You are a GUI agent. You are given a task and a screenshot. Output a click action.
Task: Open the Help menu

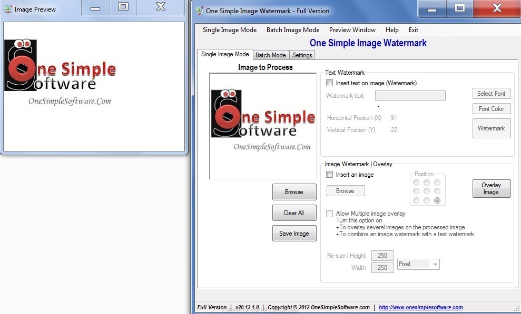pyautogui.click(x=392, y=30)
